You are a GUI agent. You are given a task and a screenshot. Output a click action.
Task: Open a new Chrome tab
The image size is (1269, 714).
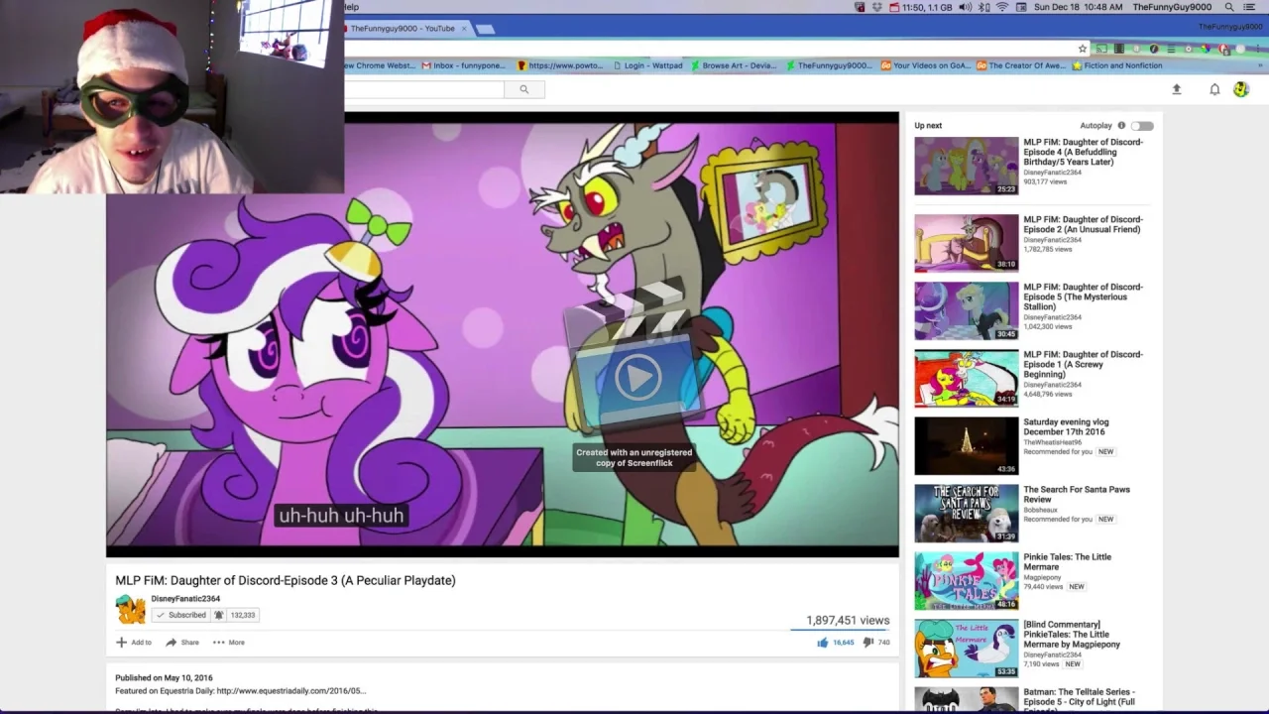[x=486, y=29]
